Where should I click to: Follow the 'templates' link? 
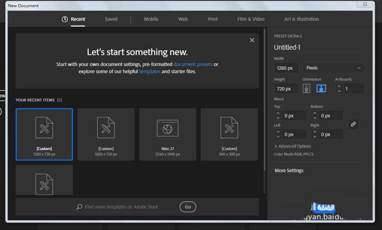(150, 71)
